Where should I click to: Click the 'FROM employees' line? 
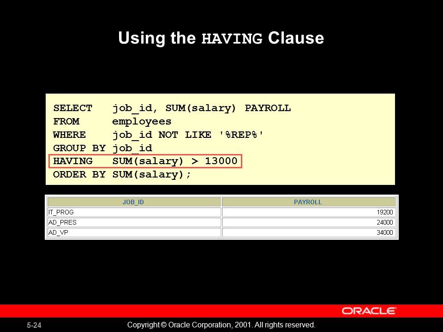[x=112, y=122]
